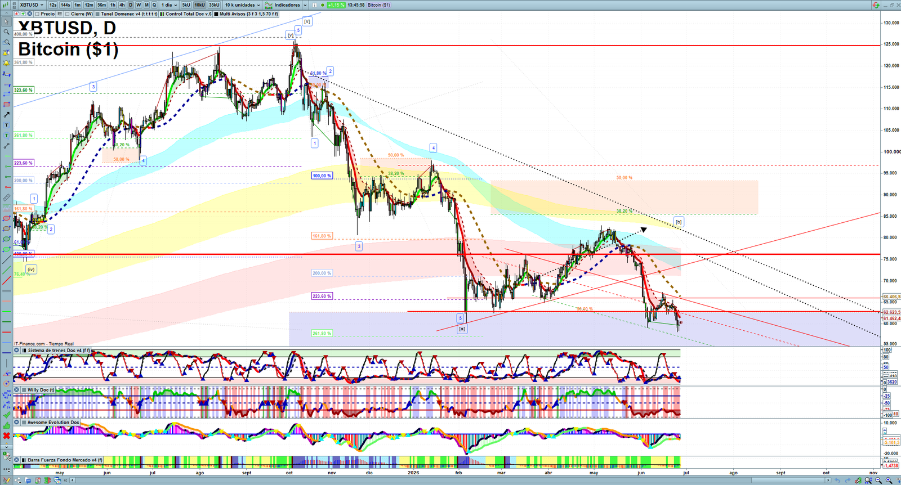This screenshot has width=901, height=485.
Task: Select the yellow bell alert tool
Action: [6, 62]
